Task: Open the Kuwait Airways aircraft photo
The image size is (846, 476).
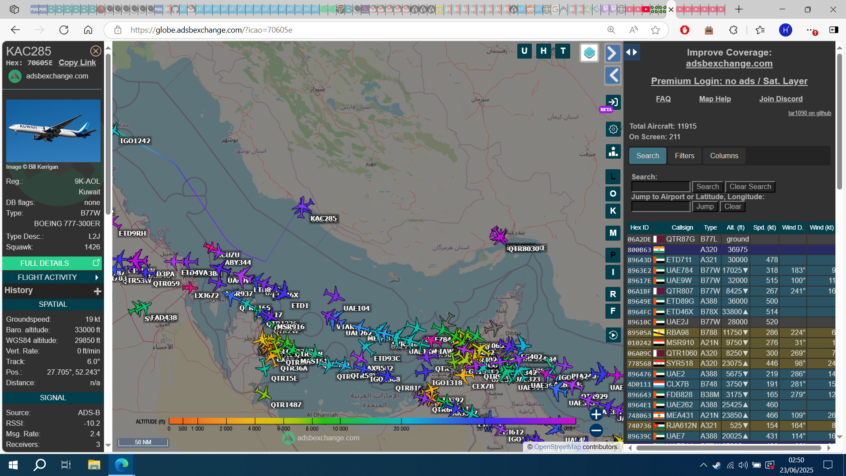Action: tap(53, 131)
